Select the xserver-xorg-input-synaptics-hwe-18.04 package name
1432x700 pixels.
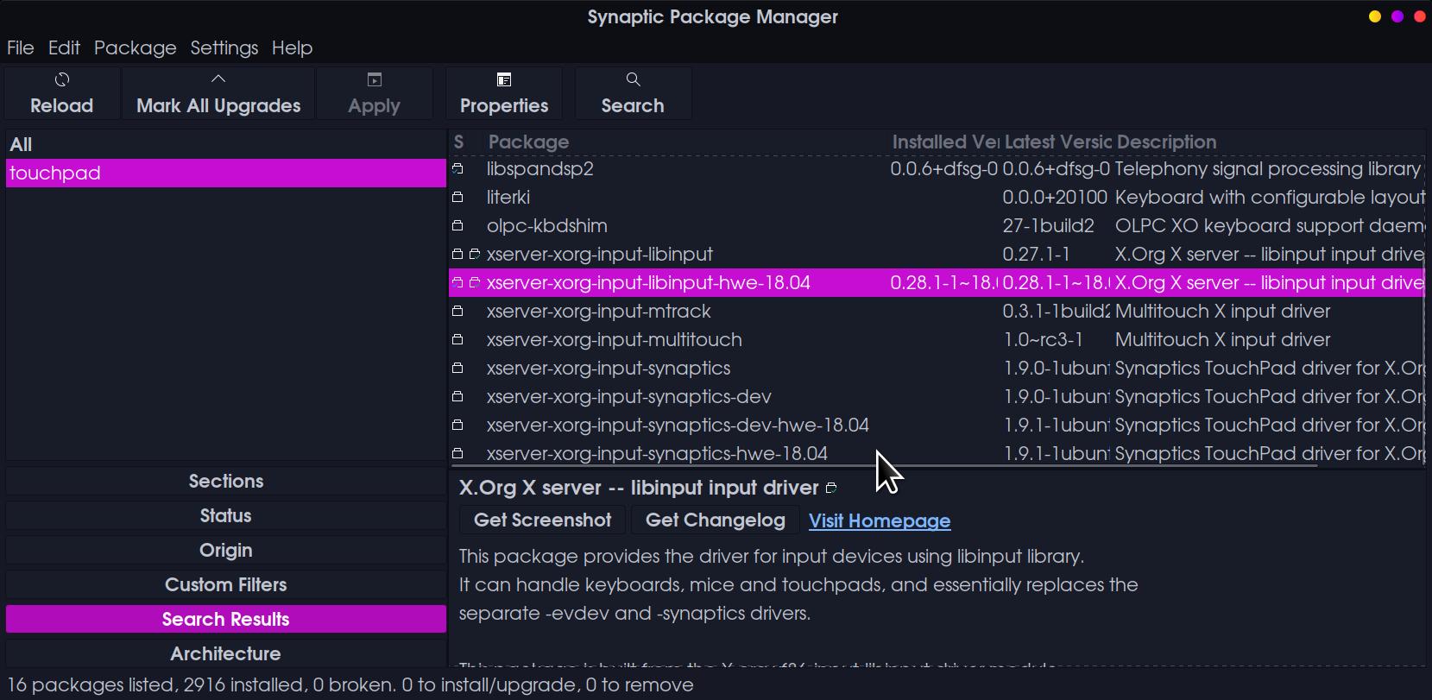click(x=657, y=453)
